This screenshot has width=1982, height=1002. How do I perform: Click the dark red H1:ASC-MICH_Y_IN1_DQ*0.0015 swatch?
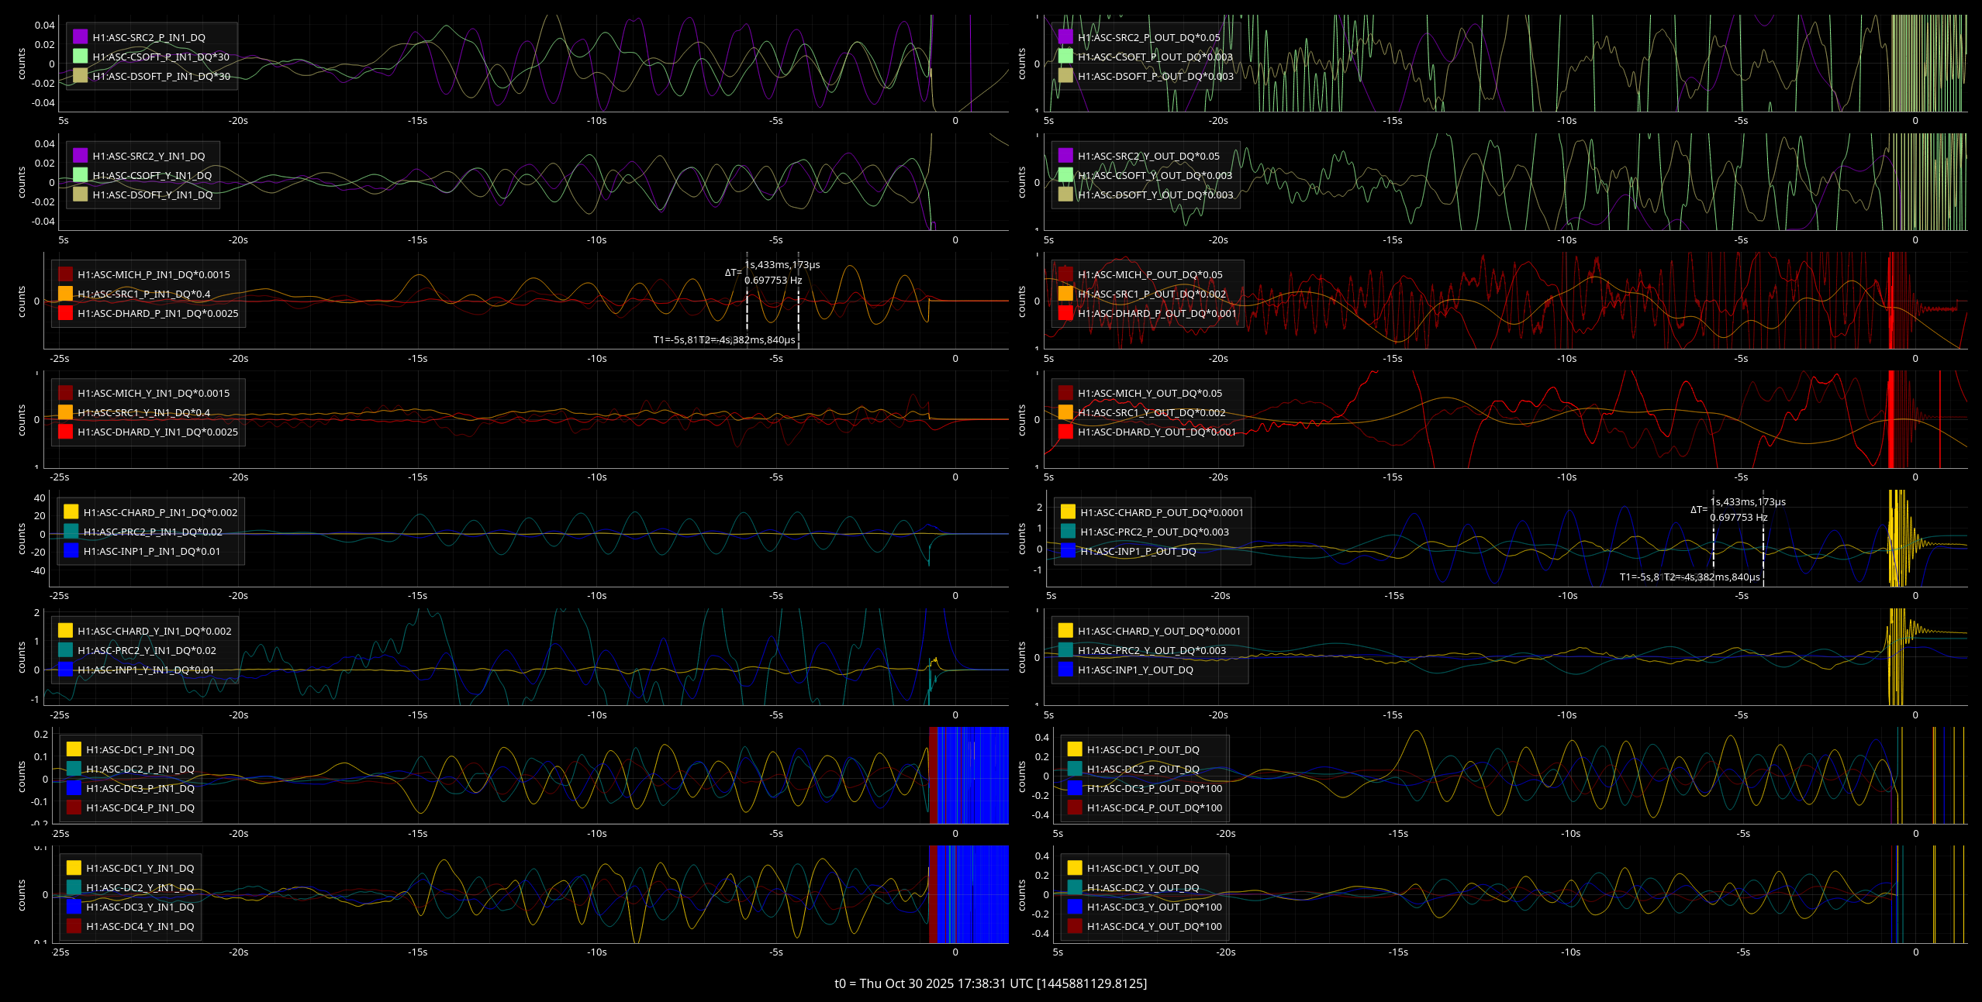pyautogui.click(x=65, y=393)
